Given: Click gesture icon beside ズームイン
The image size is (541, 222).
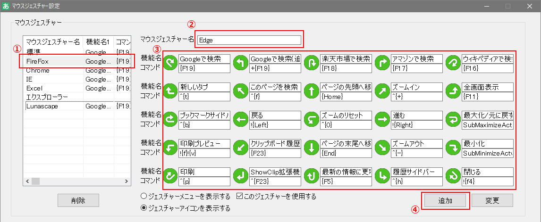Looking at the screenshot, I should pyautogui.click(x=383, y=92).
